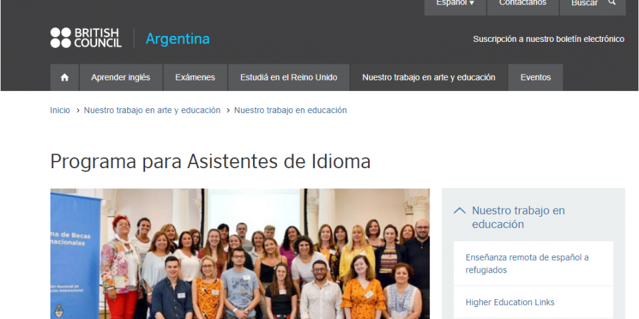
Task: Open Nuestro trabajo en arte y educación menu
Action: [429, 77]
